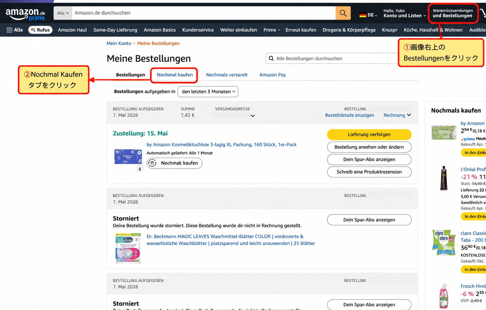Expand the Prime navigation dropdown
486x310 pixels.
[272, 30]
